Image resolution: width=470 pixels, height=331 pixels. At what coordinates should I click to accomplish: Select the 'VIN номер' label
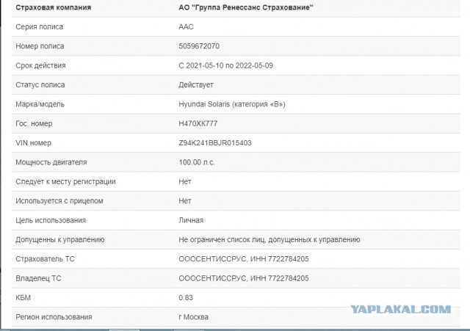[x=33, y=143]
